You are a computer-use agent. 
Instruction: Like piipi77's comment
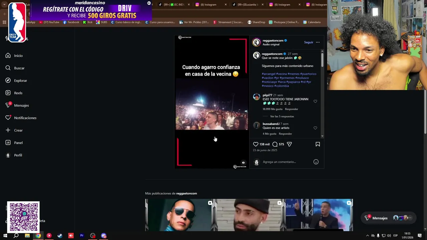[x=315, y=101]
